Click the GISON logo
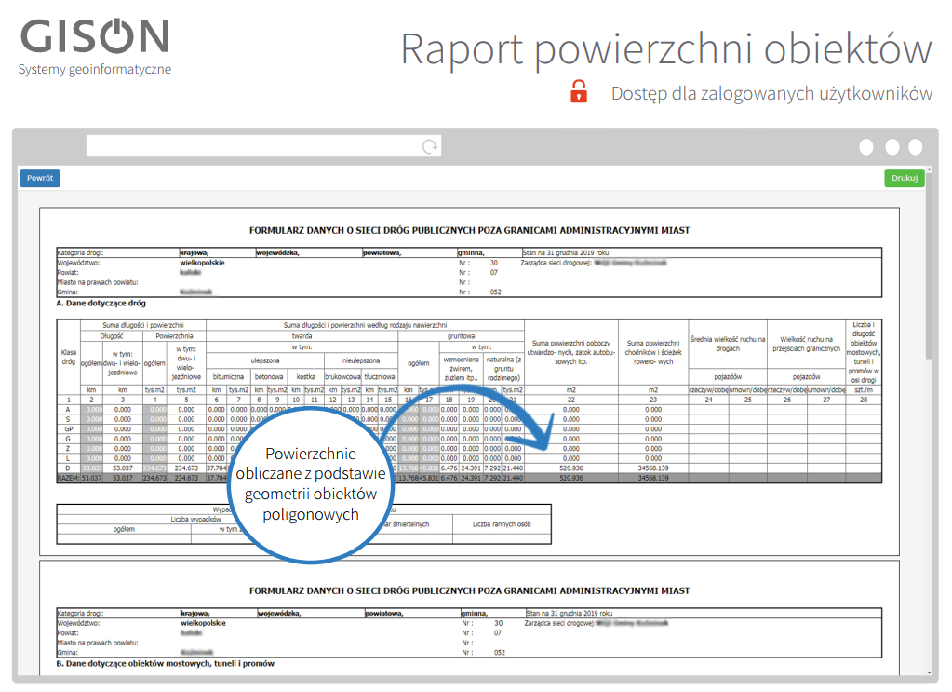 tap(95, 36)
